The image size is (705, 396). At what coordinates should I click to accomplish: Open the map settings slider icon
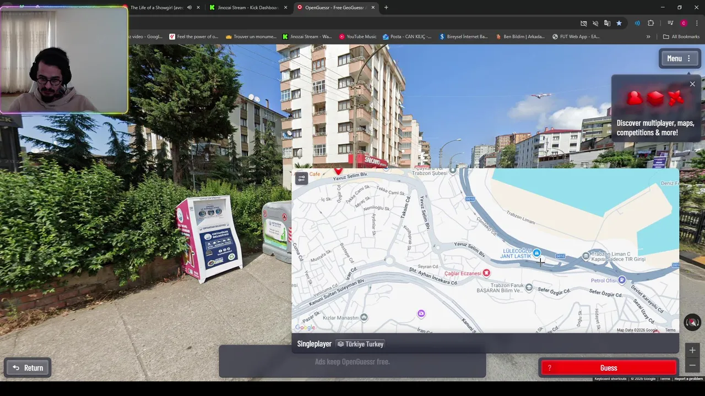(301, 179)
